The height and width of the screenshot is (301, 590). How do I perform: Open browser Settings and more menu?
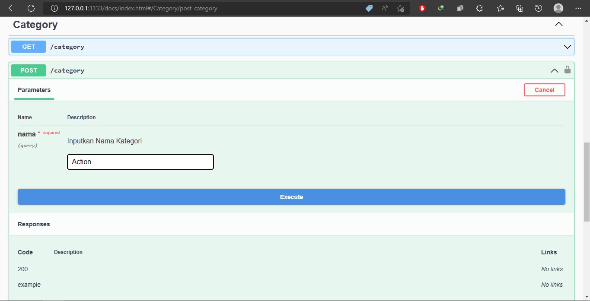tap(578, 8)
